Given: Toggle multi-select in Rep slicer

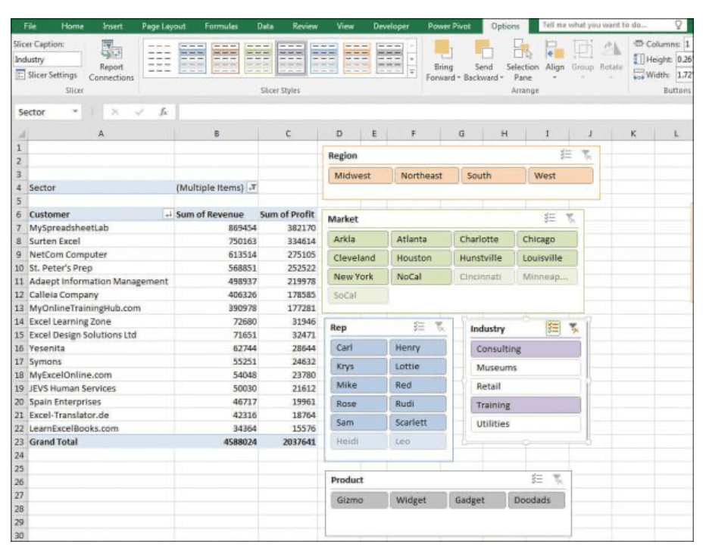Looking at the screenshot, I should tap(419, 327).
